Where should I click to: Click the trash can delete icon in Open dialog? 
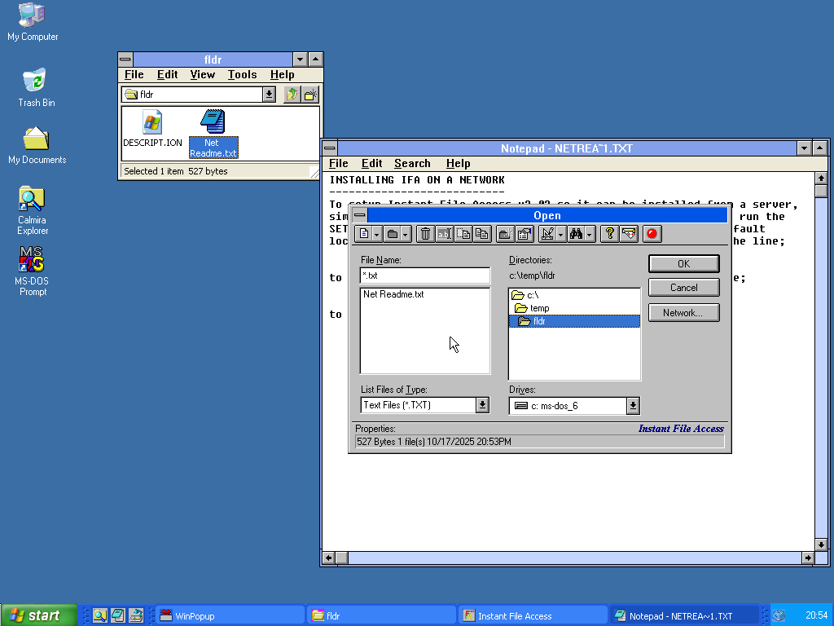point(425,234)
